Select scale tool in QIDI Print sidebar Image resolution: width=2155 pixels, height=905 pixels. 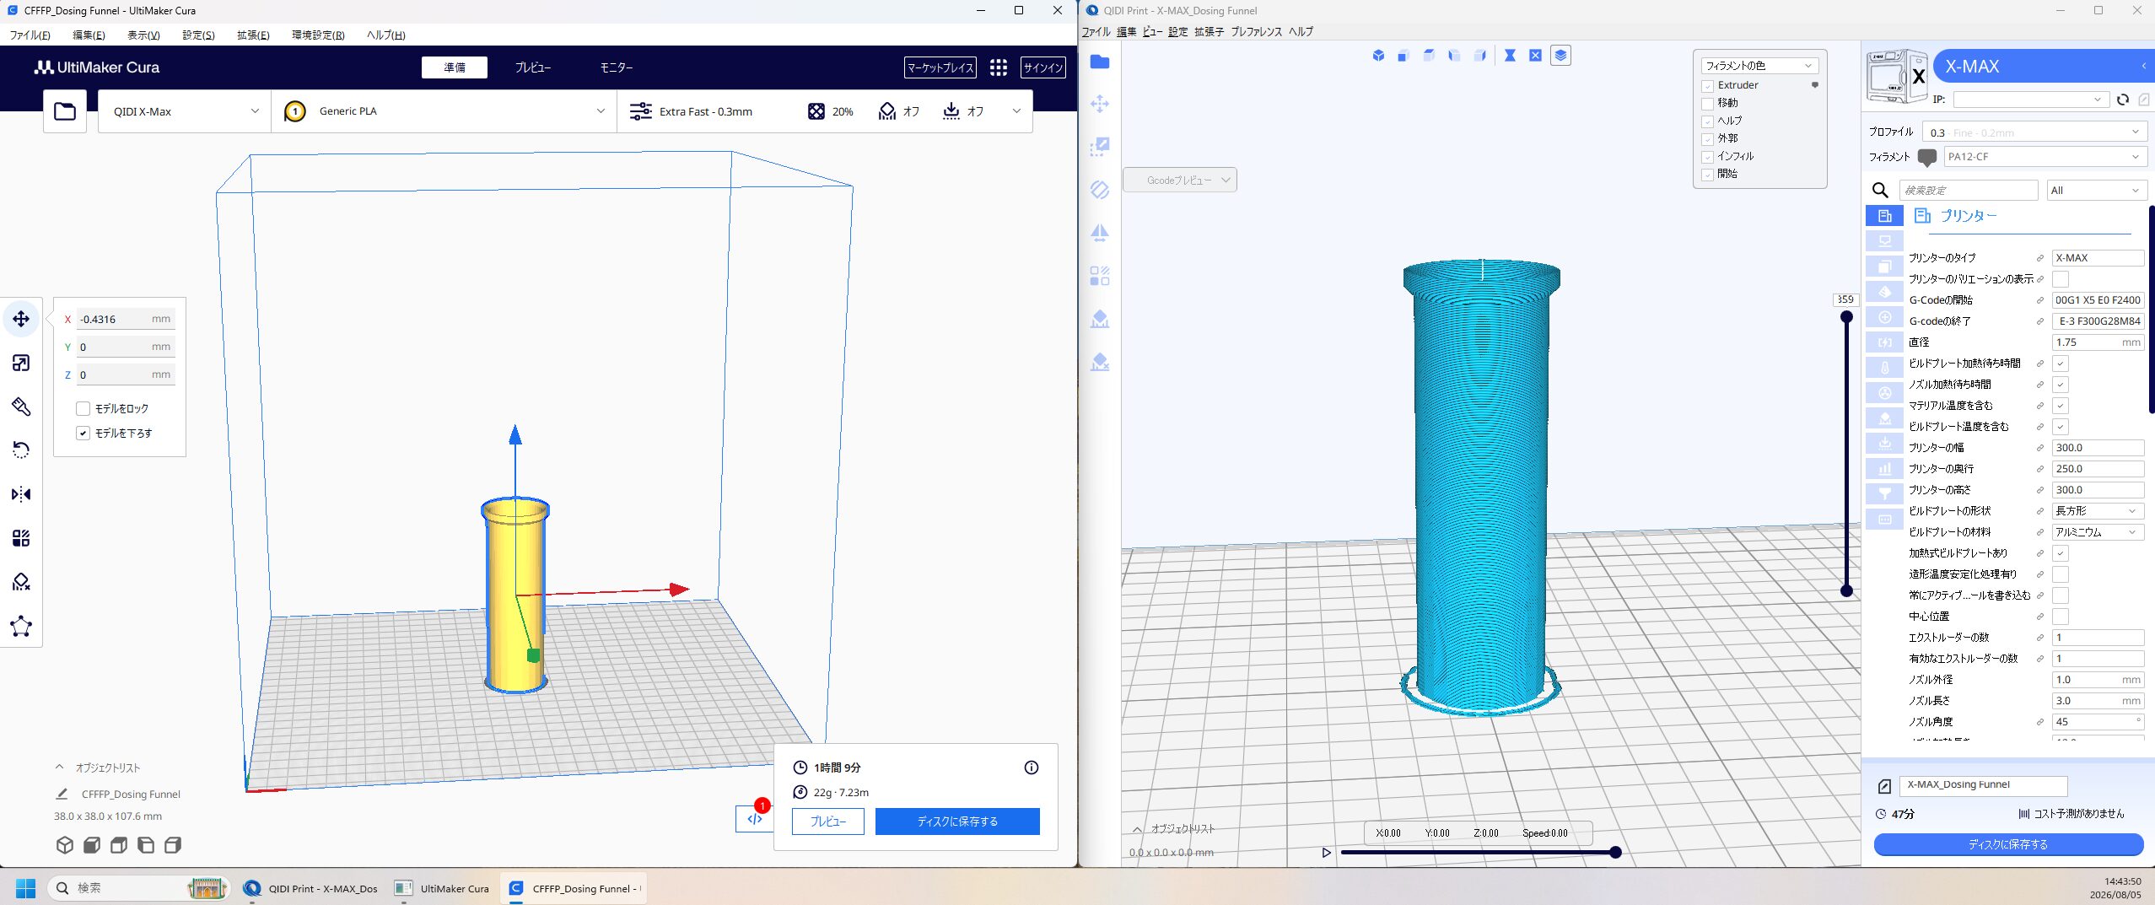pos(1100,148)
